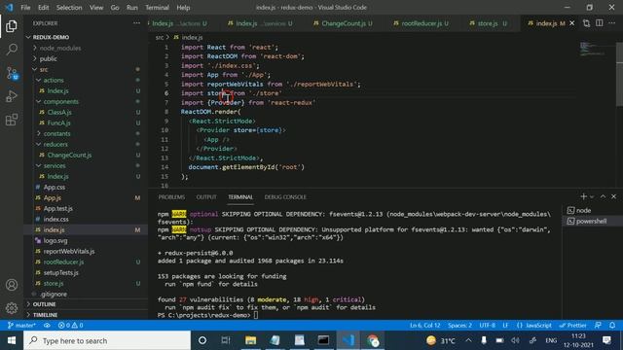
Task: Switch to the OUTPUT panel tab
Action: (x=206, y=196)
